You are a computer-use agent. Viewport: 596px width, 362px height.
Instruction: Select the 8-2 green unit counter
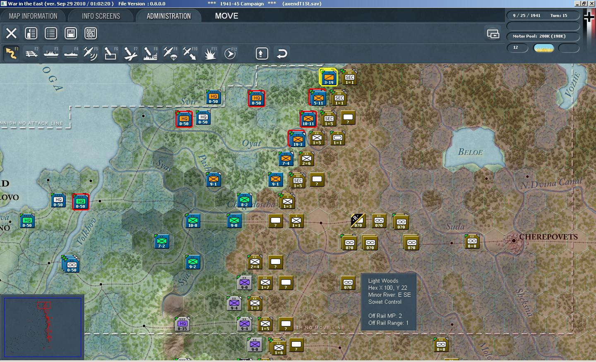click(244, 200)
